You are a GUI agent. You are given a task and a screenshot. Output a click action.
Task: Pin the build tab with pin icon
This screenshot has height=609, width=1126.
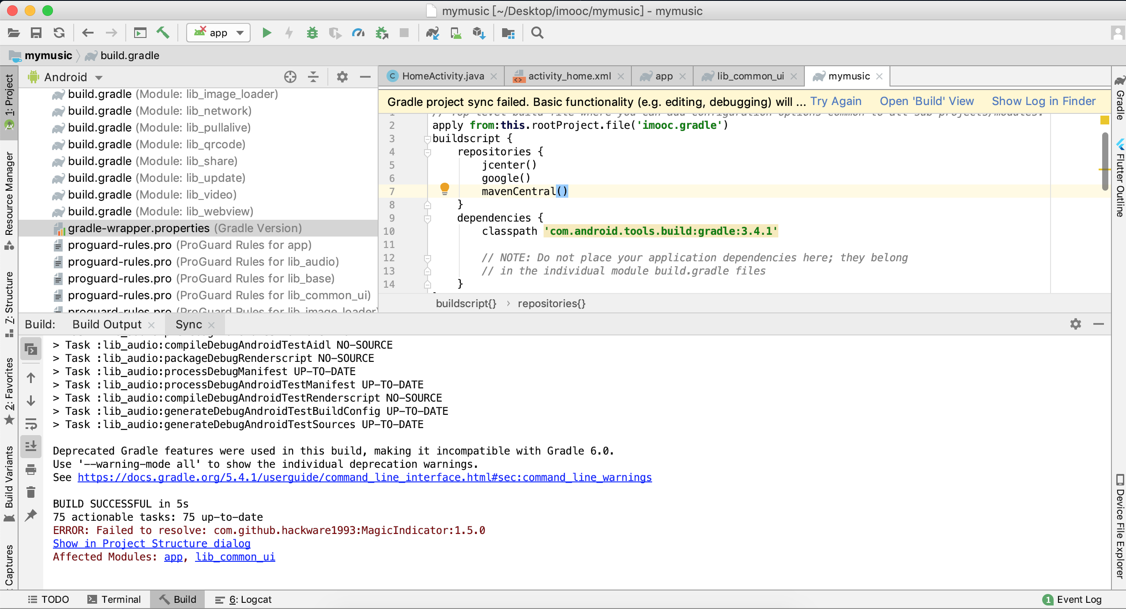(x=31, y=515)
